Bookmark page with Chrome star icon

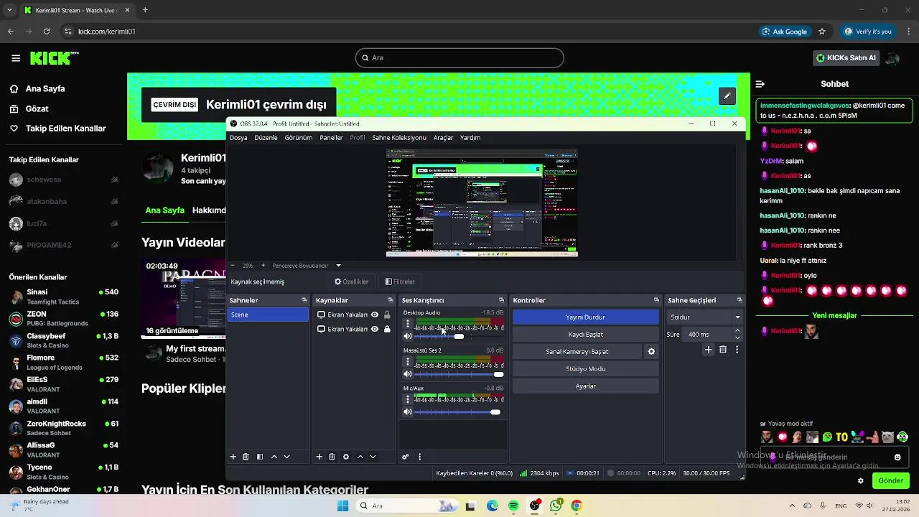pyautogui.click(x=822, y=32)
